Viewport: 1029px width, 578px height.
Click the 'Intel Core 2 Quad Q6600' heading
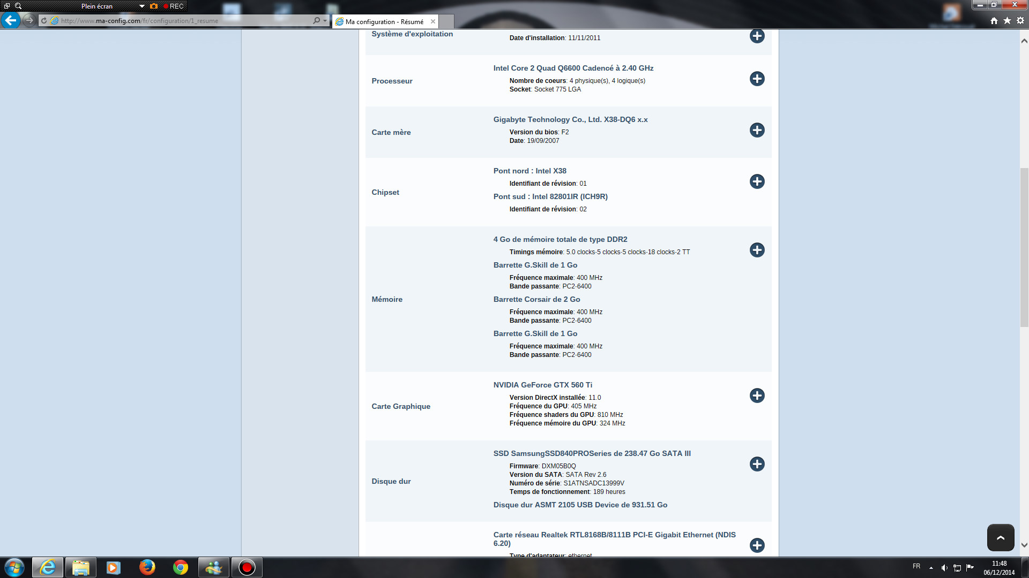click(x=573, y=68)
